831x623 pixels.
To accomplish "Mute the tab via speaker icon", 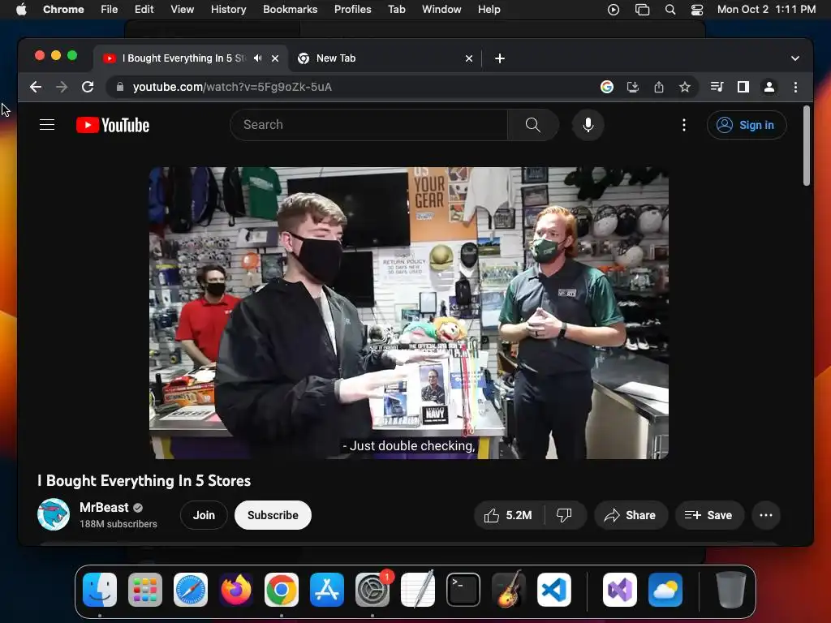I will click(x=257, y=58).
